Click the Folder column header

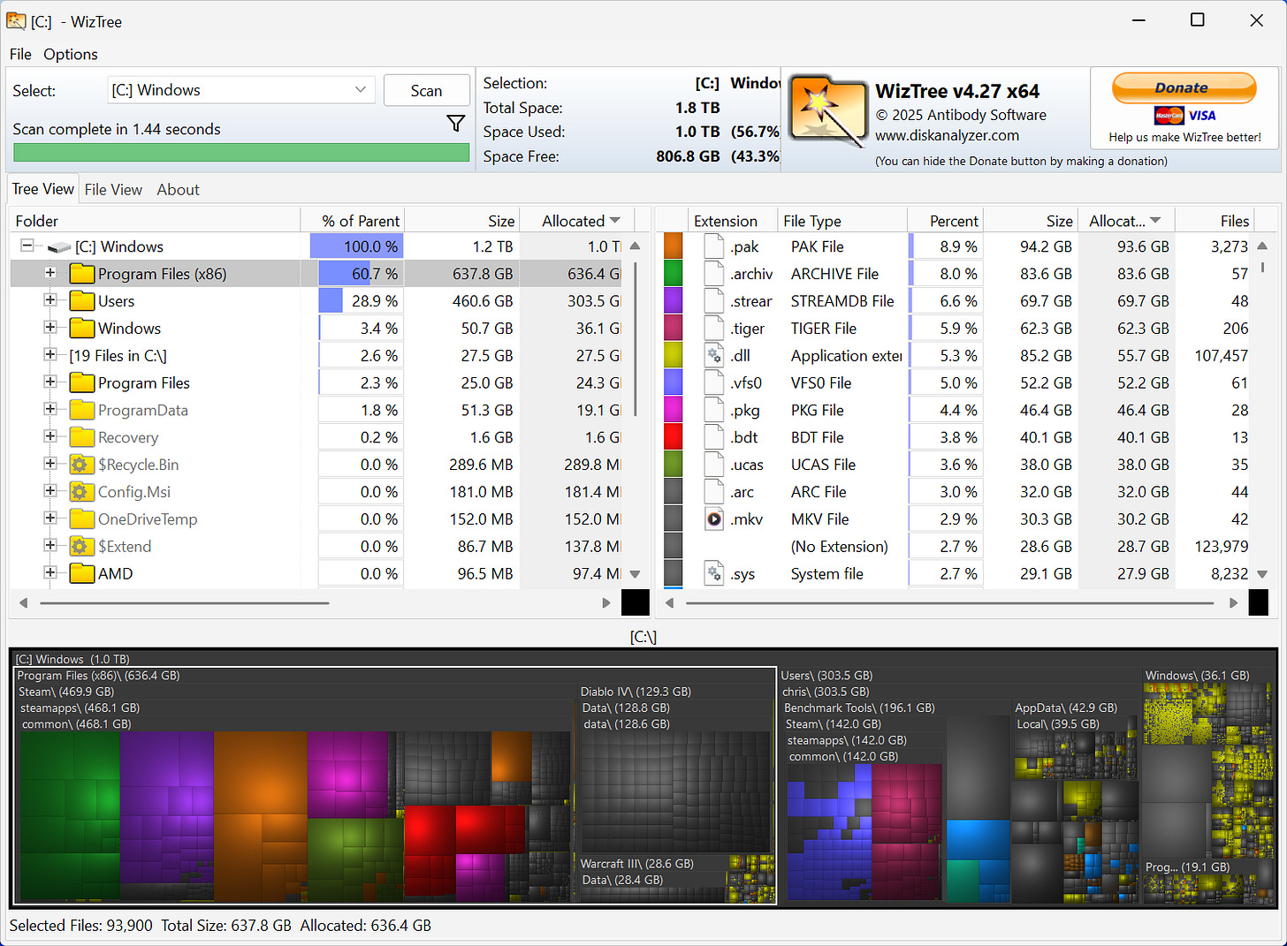pos(156,221)
